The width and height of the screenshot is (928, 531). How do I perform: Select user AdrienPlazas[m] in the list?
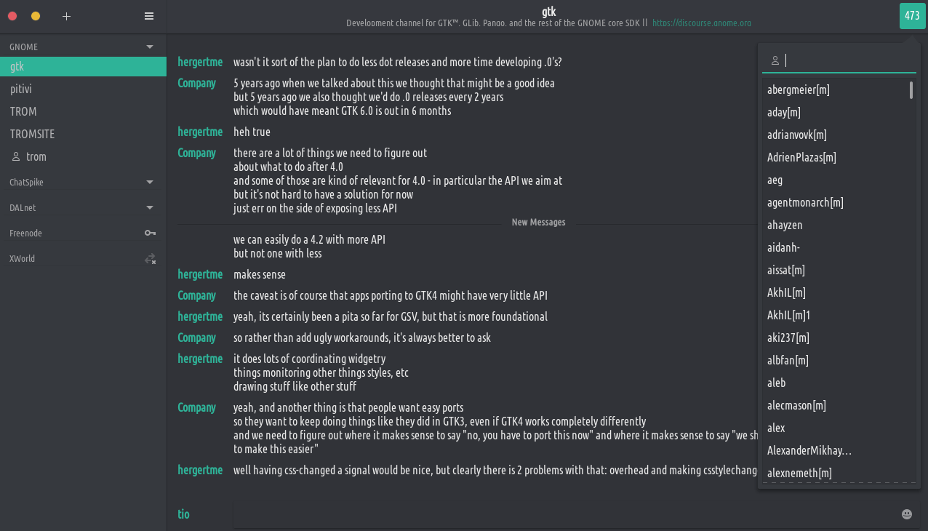[x=801, y=157]
